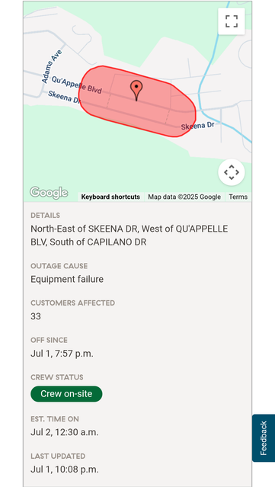This screenshot has width=275, height=487.
Task: Open map camera pan controls
Action: click(x=232, y=172)
